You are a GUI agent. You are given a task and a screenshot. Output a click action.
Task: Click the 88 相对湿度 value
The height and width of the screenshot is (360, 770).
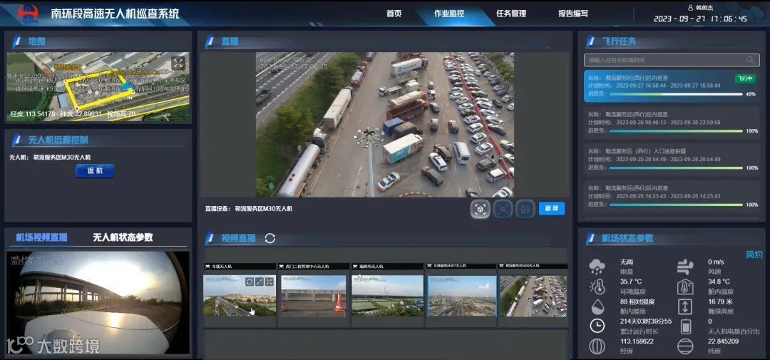637,302
